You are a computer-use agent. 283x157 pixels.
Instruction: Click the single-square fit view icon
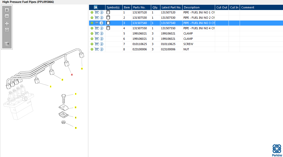(7, 30)
